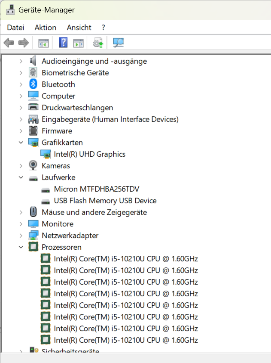The height and width of the screenshot is (363, 271).
Task: Click the Eingabegeräte HID icon
Action: coord(33,119)
